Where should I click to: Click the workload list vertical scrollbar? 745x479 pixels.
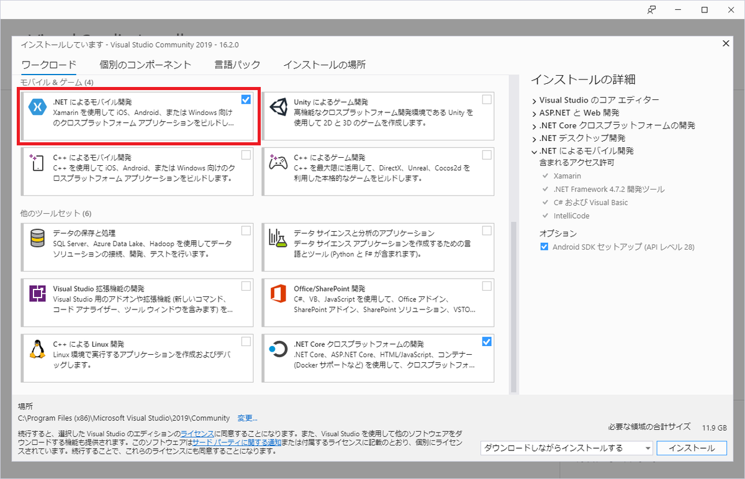[513, 308]
